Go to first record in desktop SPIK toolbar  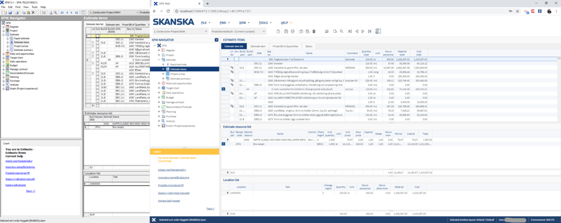(62, 12)
